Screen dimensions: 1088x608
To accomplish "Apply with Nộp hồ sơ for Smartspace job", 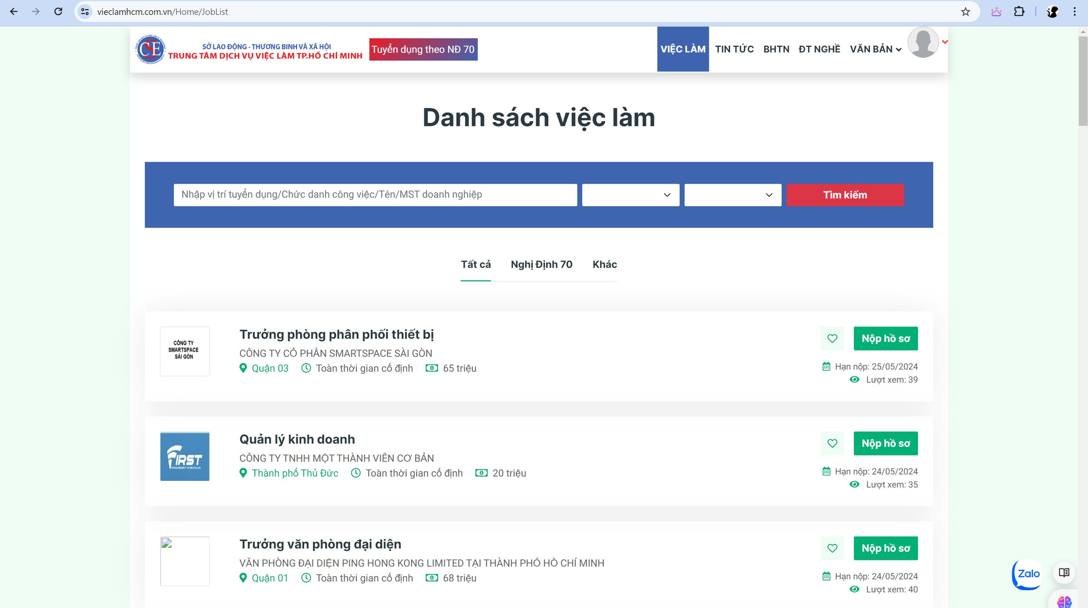I will coord(886,338).
